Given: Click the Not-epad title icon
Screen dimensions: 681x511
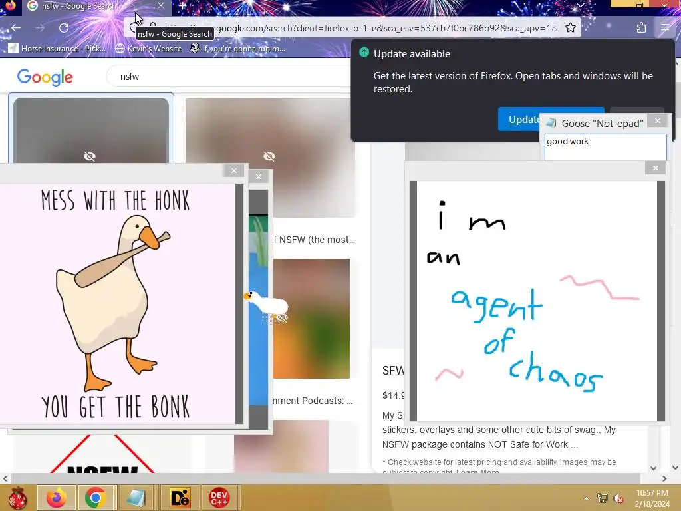Looking at the screenshot, I should pyautogui.click(x=551, y=123).
